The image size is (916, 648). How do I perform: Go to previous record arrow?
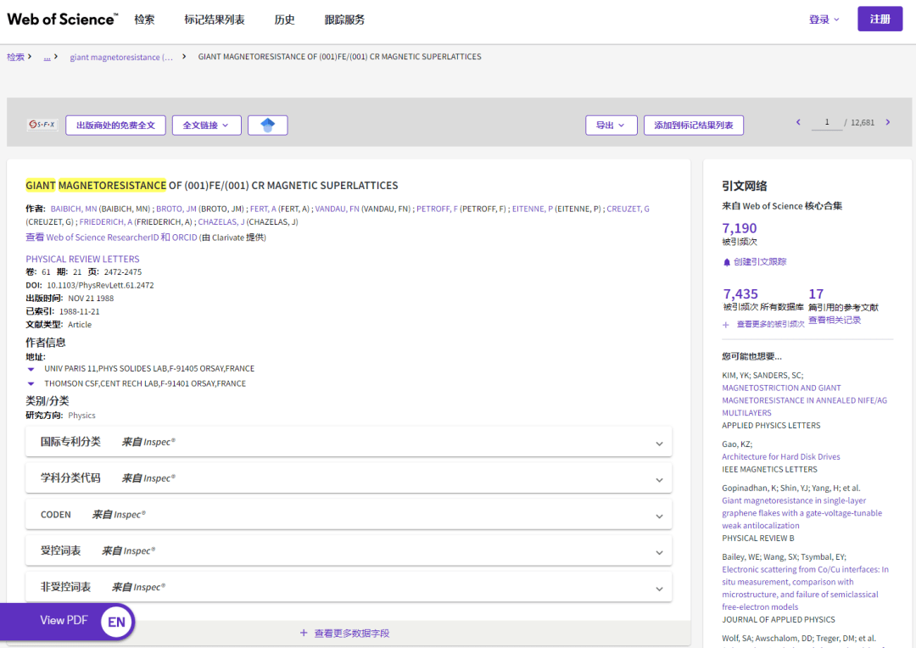[798, 123]
